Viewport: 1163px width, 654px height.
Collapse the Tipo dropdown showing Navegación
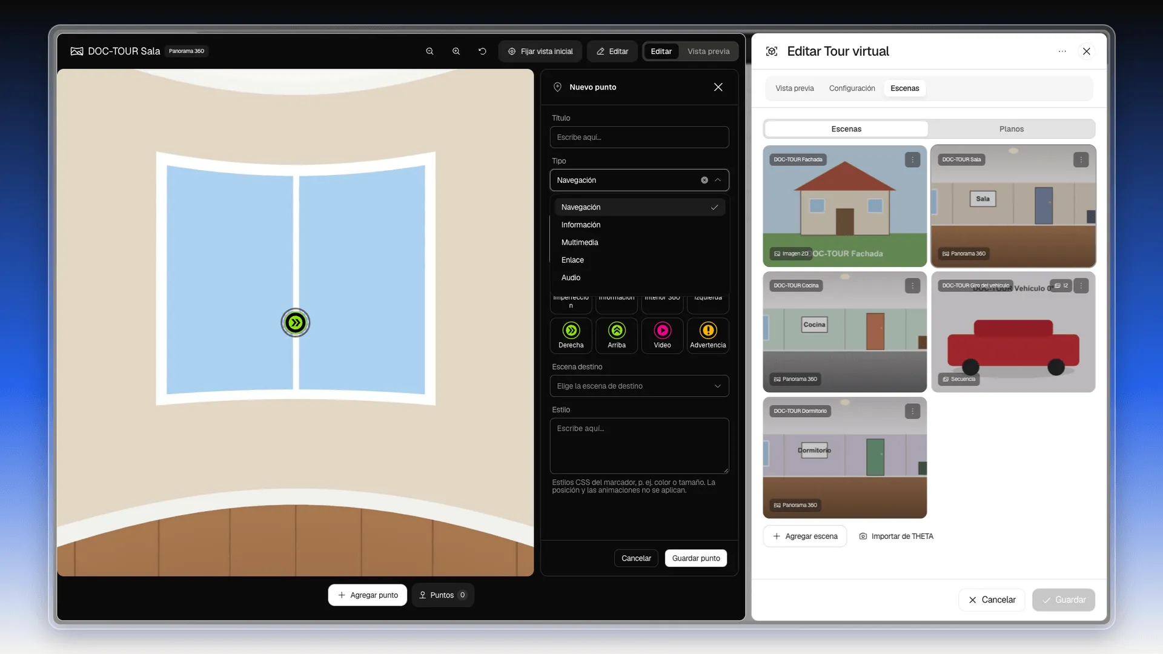[718, 180]
